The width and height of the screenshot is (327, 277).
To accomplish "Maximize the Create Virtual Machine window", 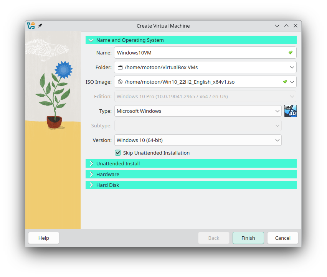I will (286, 26).
